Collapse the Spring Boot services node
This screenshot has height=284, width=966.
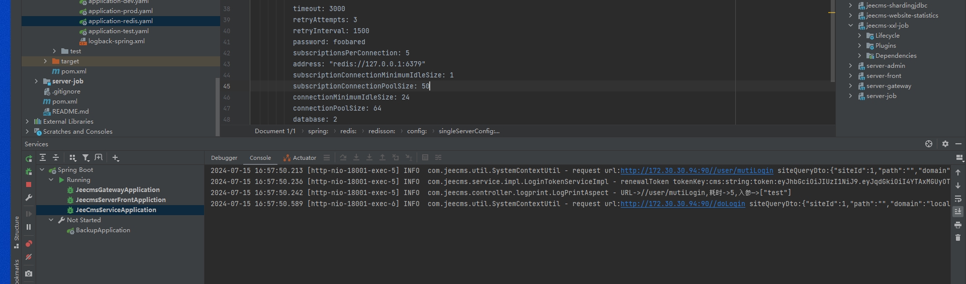click(42, 170)
